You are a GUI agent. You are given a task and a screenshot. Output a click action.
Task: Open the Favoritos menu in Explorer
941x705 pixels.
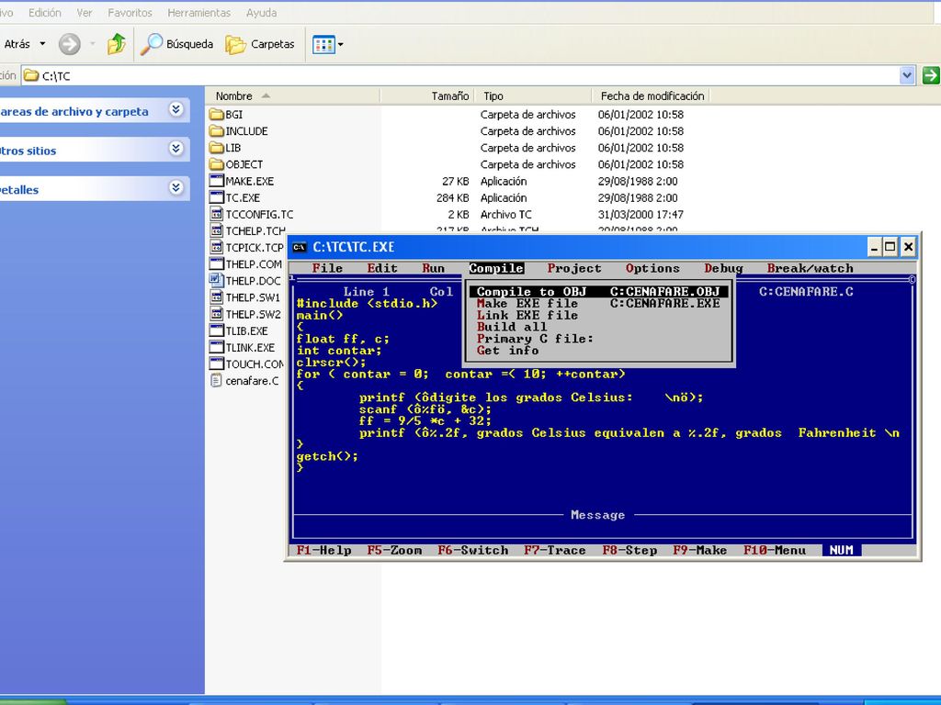pyautogui.click(x=130, y=13)
